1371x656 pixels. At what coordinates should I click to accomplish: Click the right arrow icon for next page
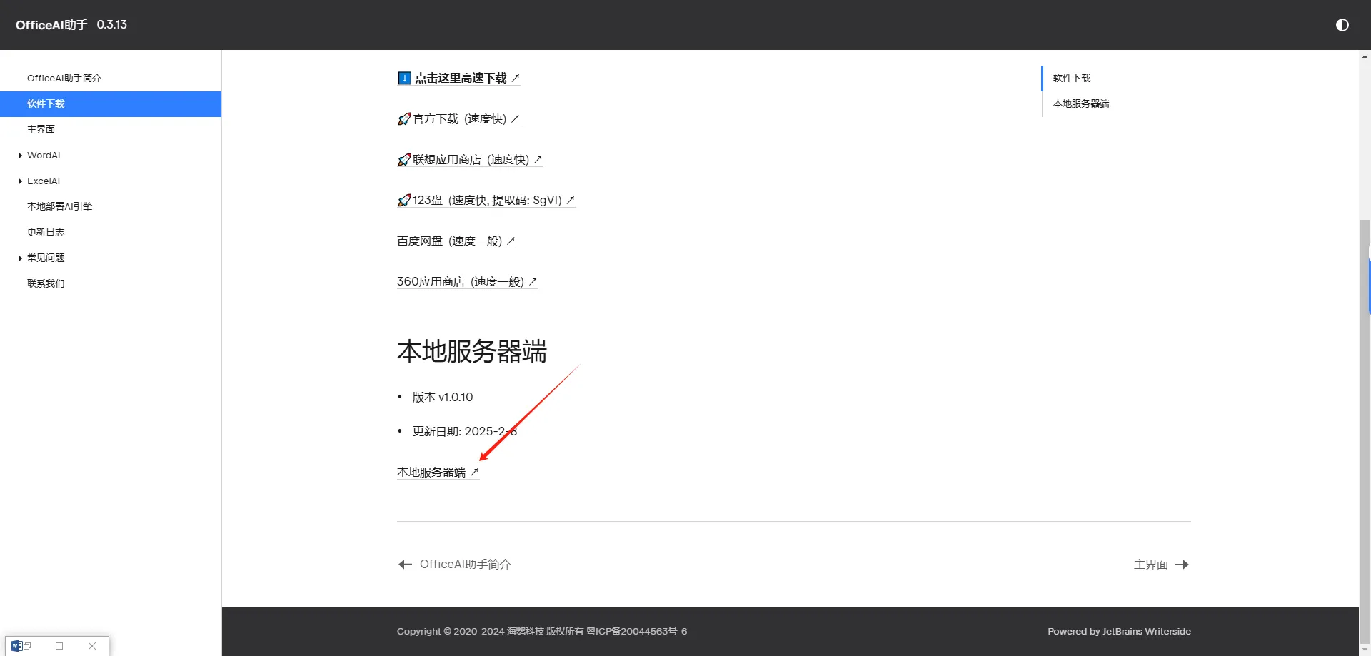pos(1182,565)
